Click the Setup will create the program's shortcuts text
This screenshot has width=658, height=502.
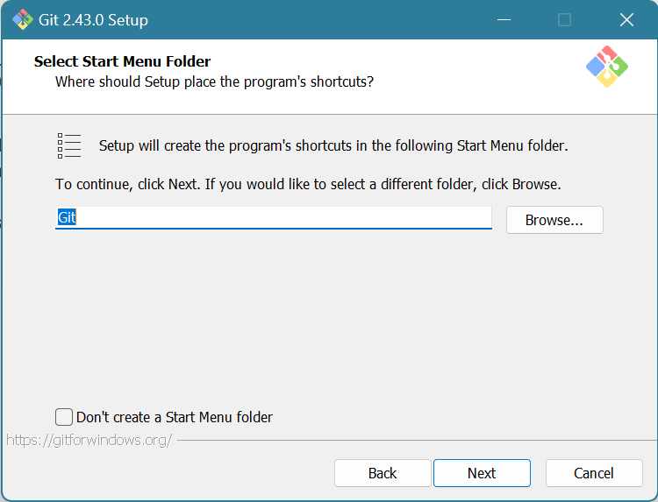coord(333,145)
